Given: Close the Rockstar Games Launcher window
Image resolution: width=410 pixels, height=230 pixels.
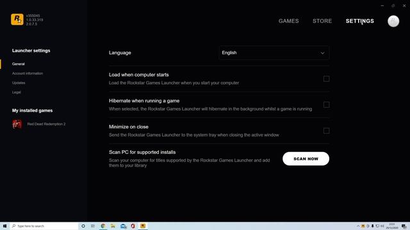Looking at the screenshot, I should pos(404,6).
